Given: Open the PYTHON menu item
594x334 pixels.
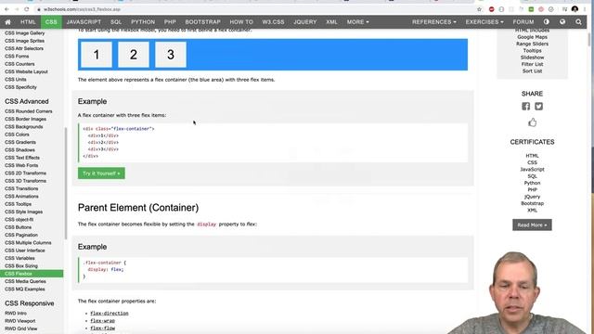Looking at the screenshot, I should (x=143, y=22).
